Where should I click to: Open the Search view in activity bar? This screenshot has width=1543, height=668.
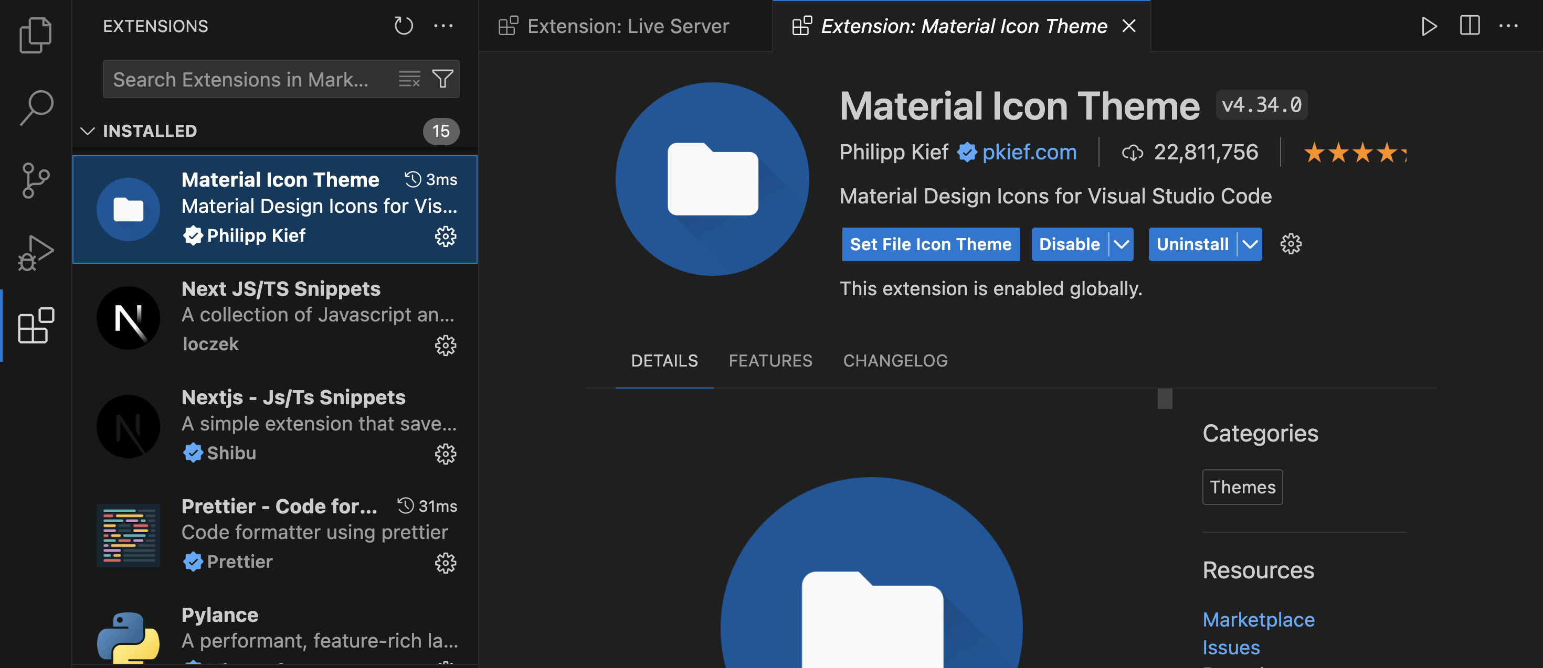point(35,107)
